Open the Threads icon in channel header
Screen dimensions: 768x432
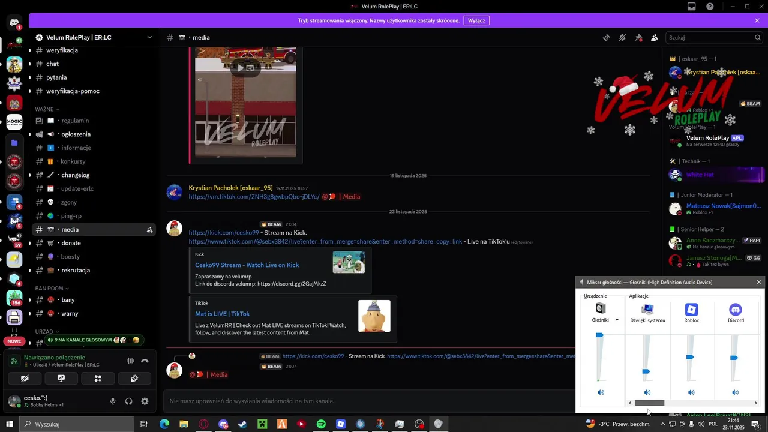coord(607,37)
